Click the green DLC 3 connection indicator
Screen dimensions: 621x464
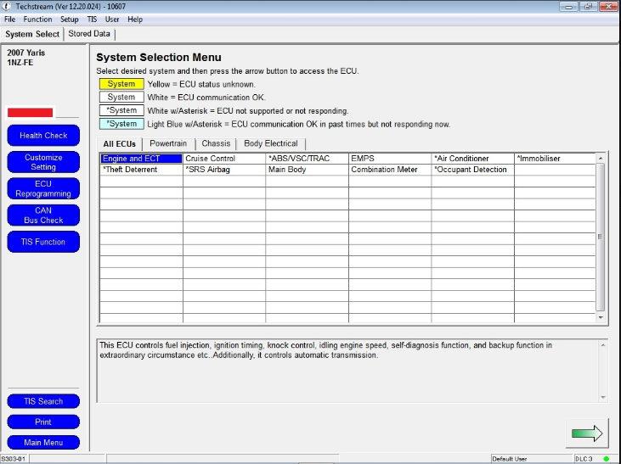tap(606, 459)
